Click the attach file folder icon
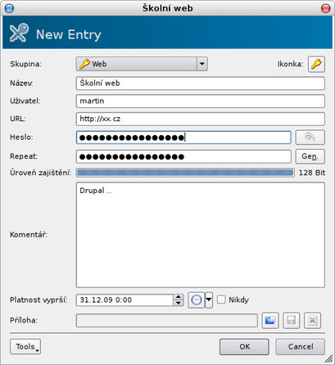This screenshot has width=335, height=365. (x=270, y=320)
